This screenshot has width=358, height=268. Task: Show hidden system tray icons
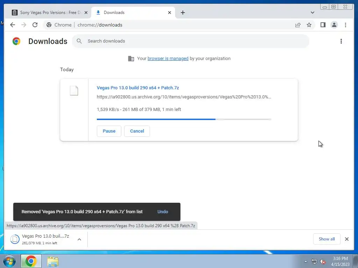(306, 261)
